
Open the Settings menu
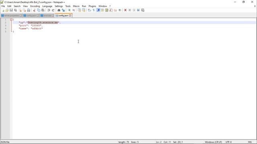[59, 6]
